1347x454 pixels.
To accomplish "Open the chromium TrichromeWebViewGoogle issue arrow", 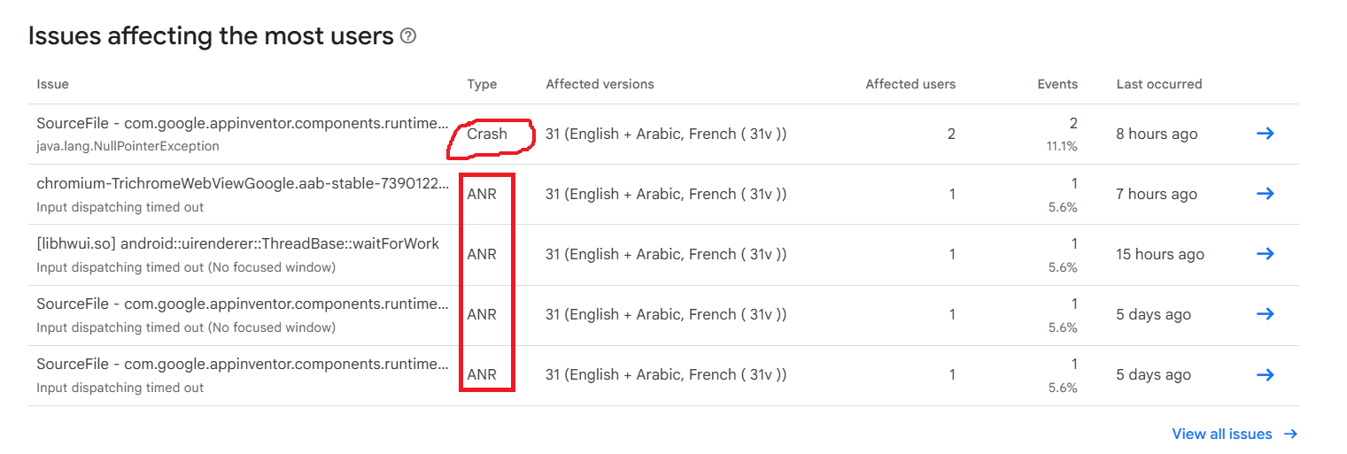I will click(1266, 194).
